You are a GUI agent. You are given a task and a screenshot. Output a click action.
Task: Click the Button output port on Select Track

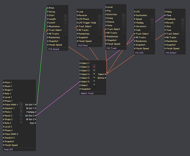pos(105,78)
